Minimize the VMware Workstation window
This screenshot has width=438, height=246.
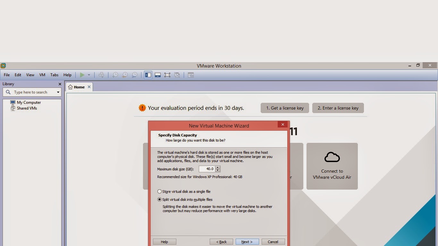(x=410, y=65)
